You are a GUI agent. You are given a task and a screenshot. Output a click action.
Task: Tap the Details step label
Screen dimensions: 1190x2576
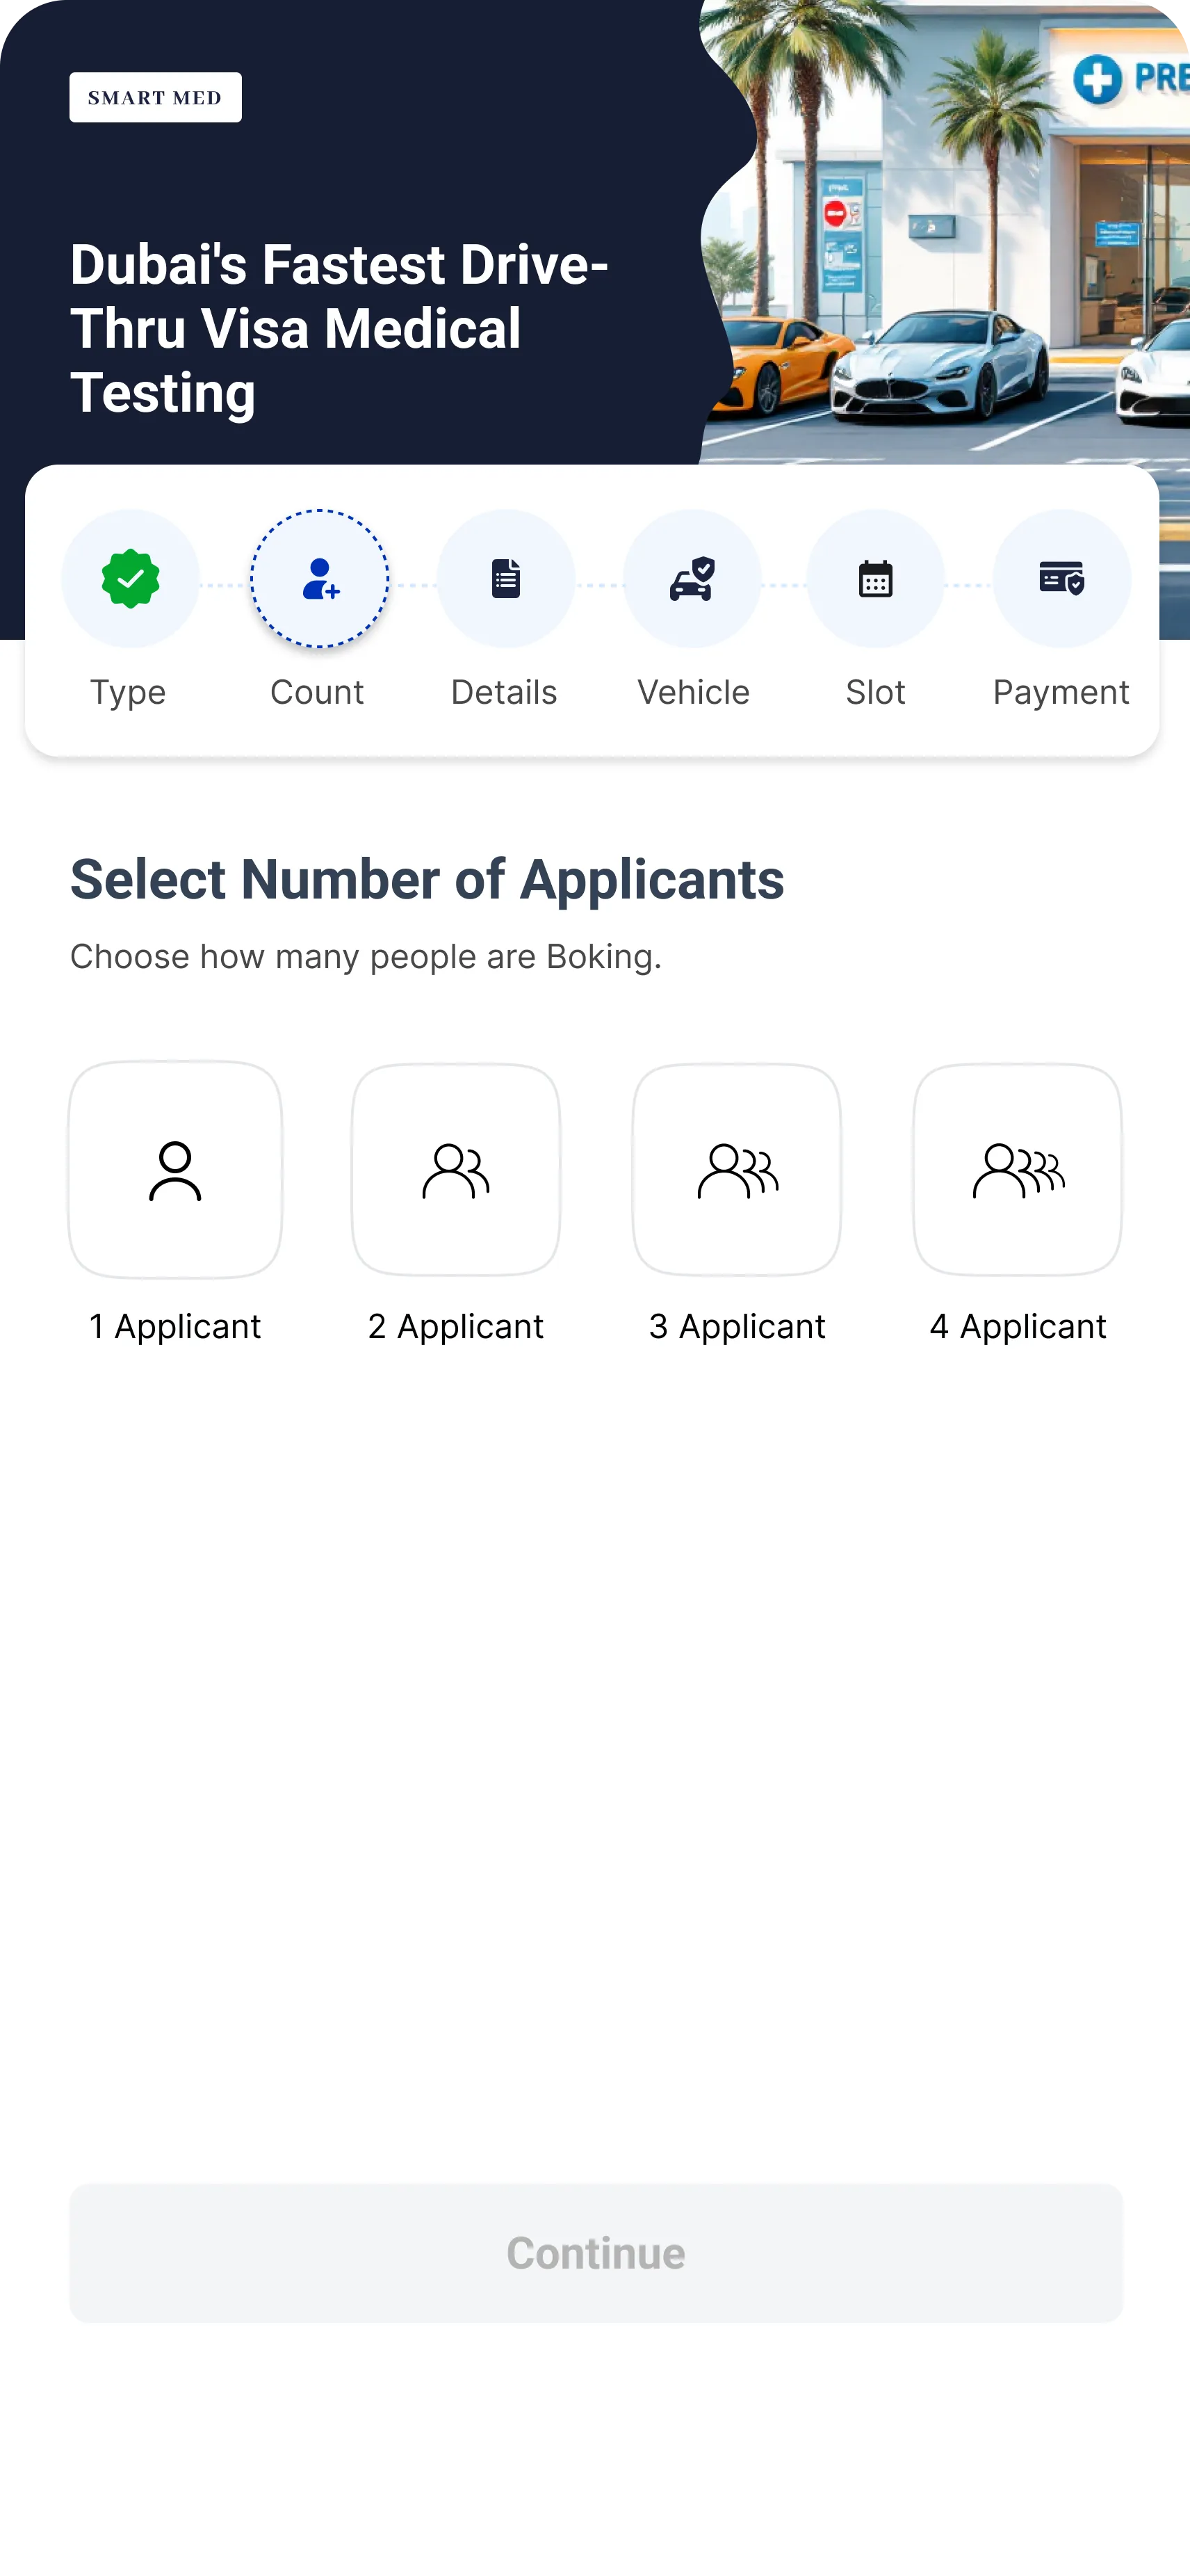(x=503, y=692)
